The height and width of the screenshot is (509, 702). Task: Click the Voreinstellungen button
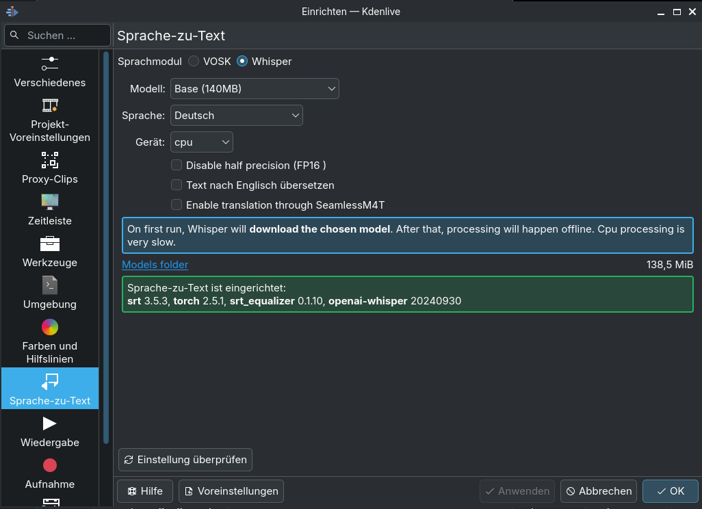[231, 491]
